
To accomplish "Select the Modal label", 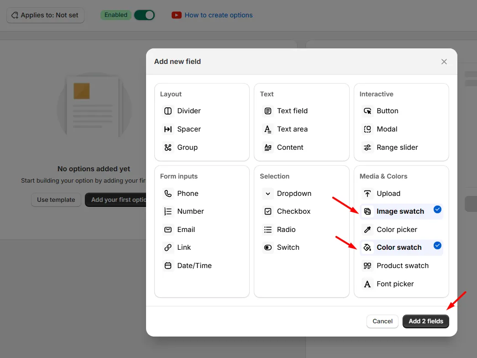I will 387,129.
